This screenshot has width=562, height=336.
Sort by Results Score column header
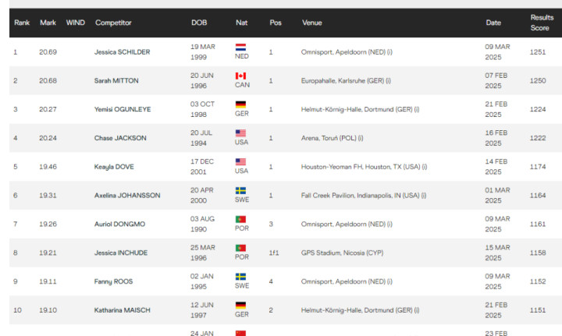point(542,23)
